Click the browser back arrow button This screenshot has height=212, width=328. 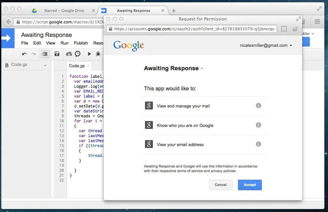coord(9,22)
